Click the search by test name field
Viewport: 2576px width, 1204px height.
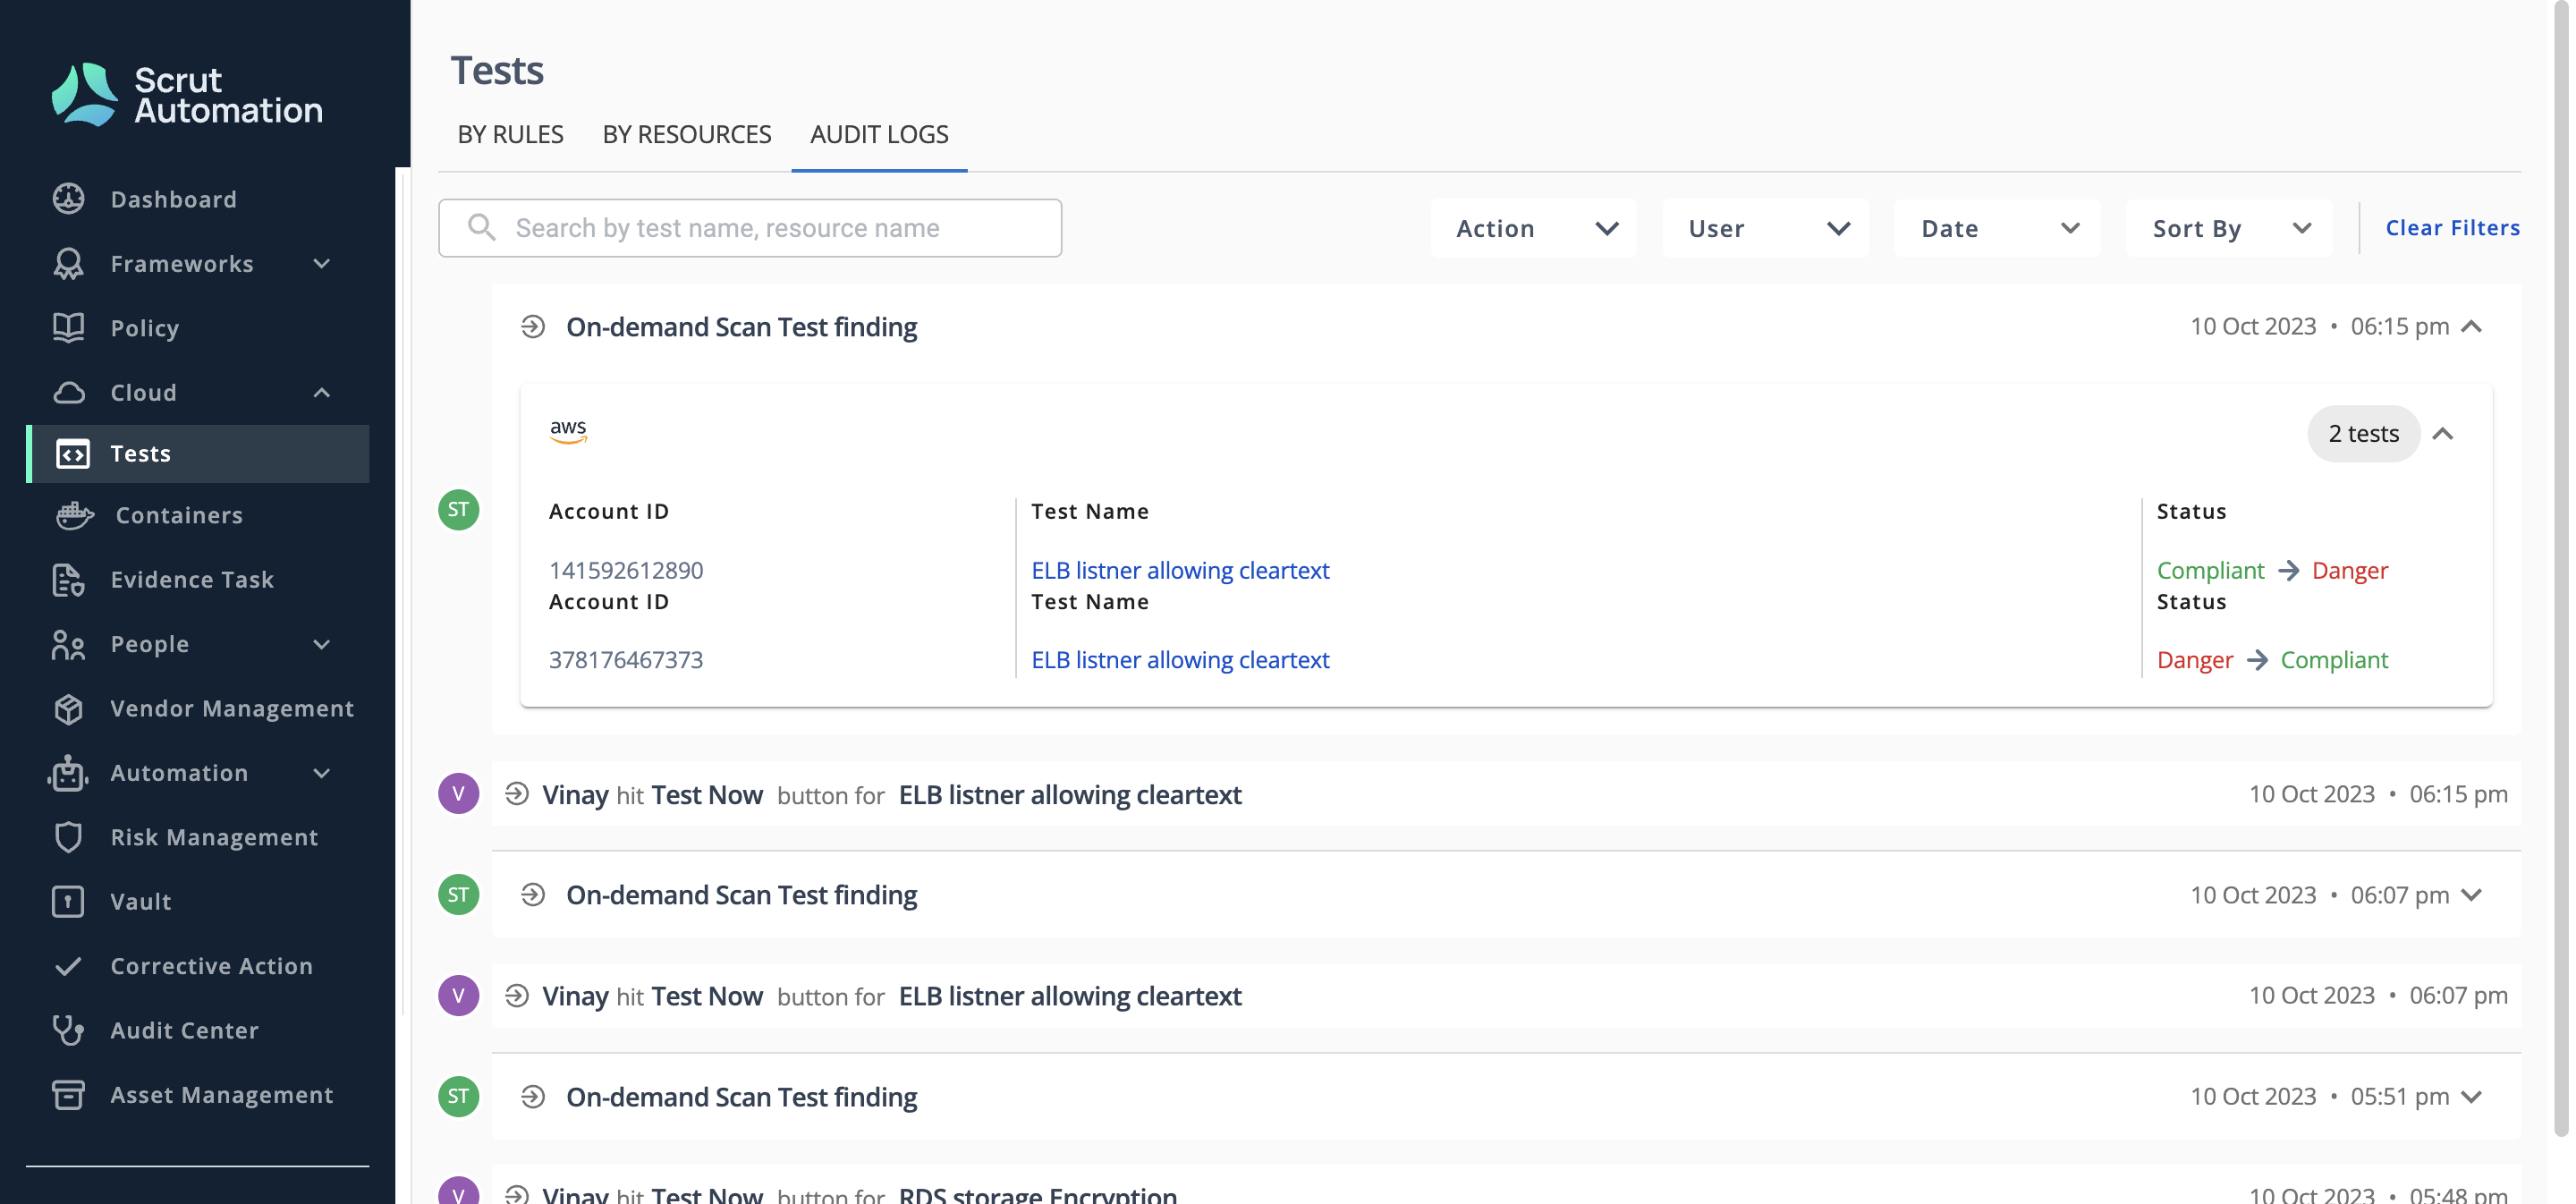click(750, 228)
